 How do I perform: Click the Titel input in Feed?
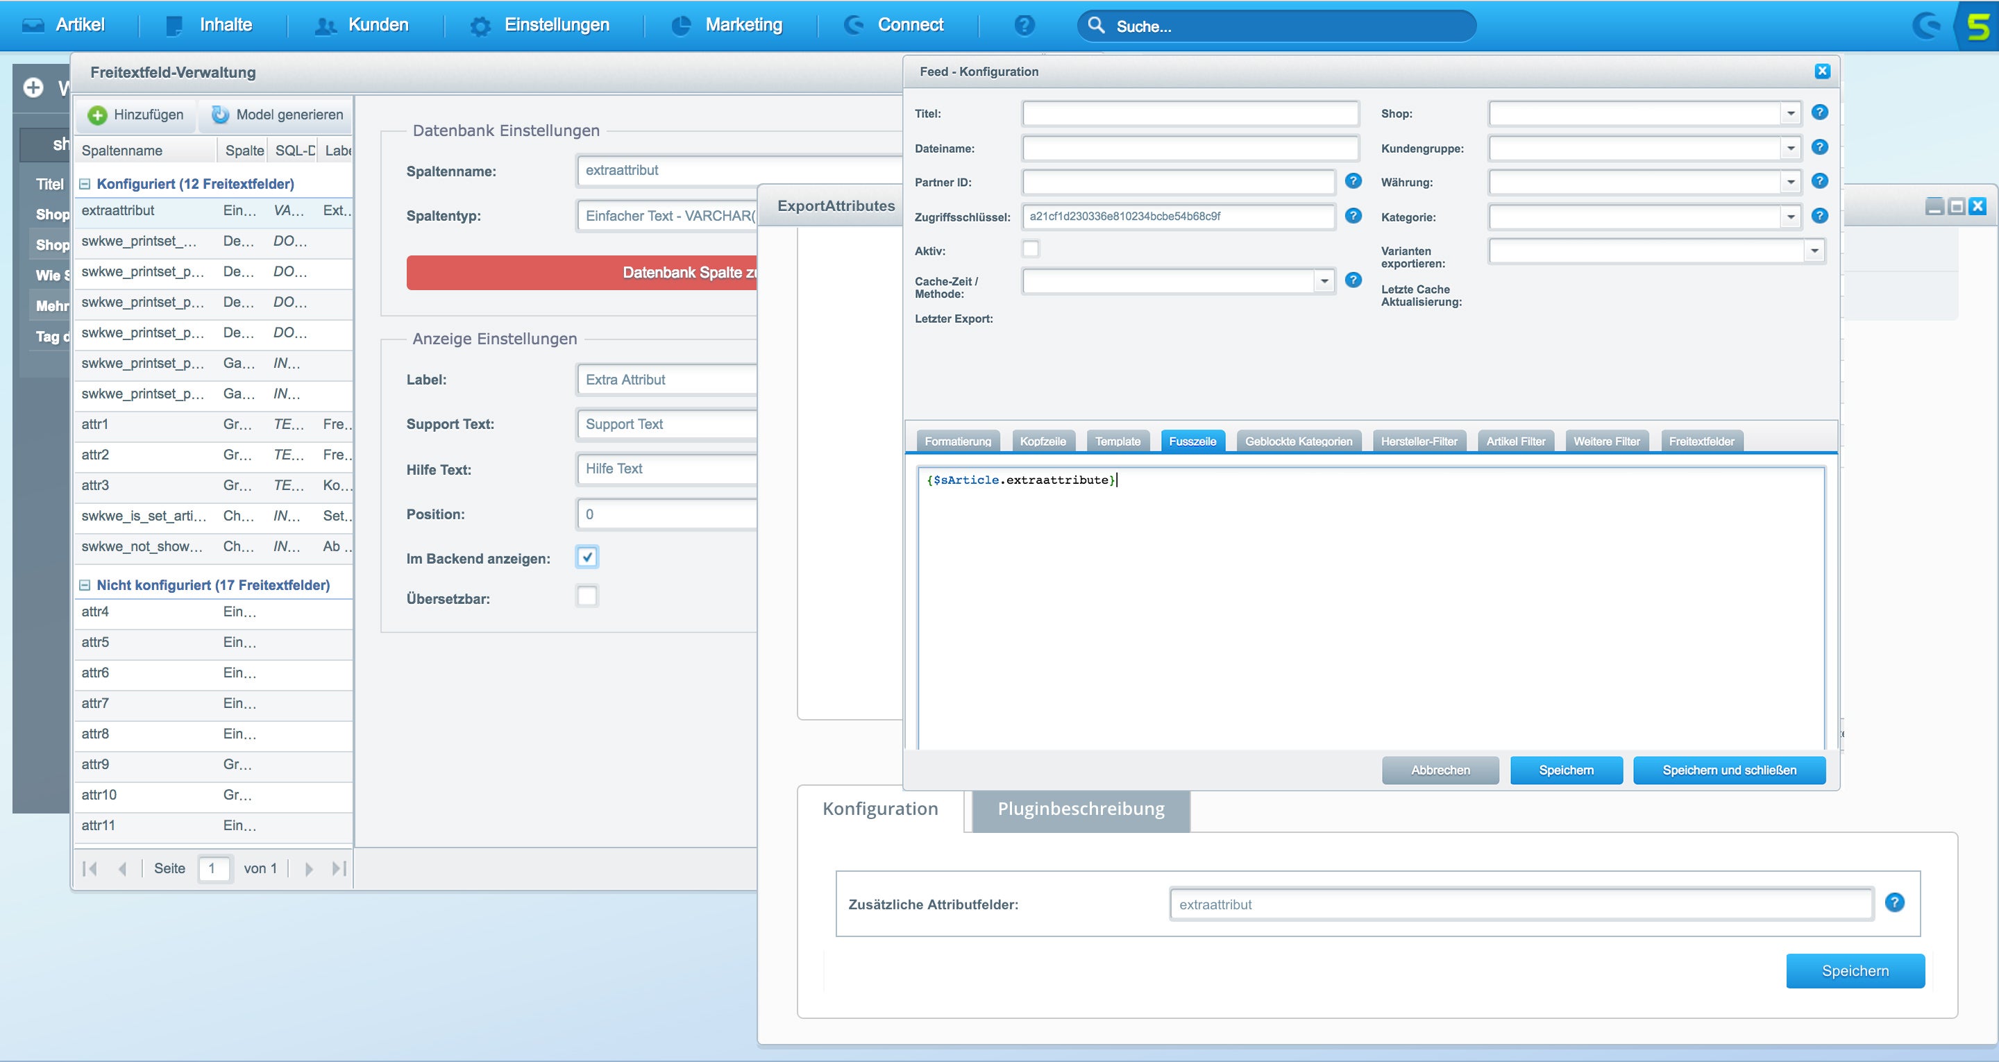1190,114
